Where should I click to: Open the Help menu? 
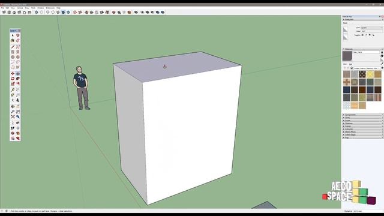click(58, 8)
